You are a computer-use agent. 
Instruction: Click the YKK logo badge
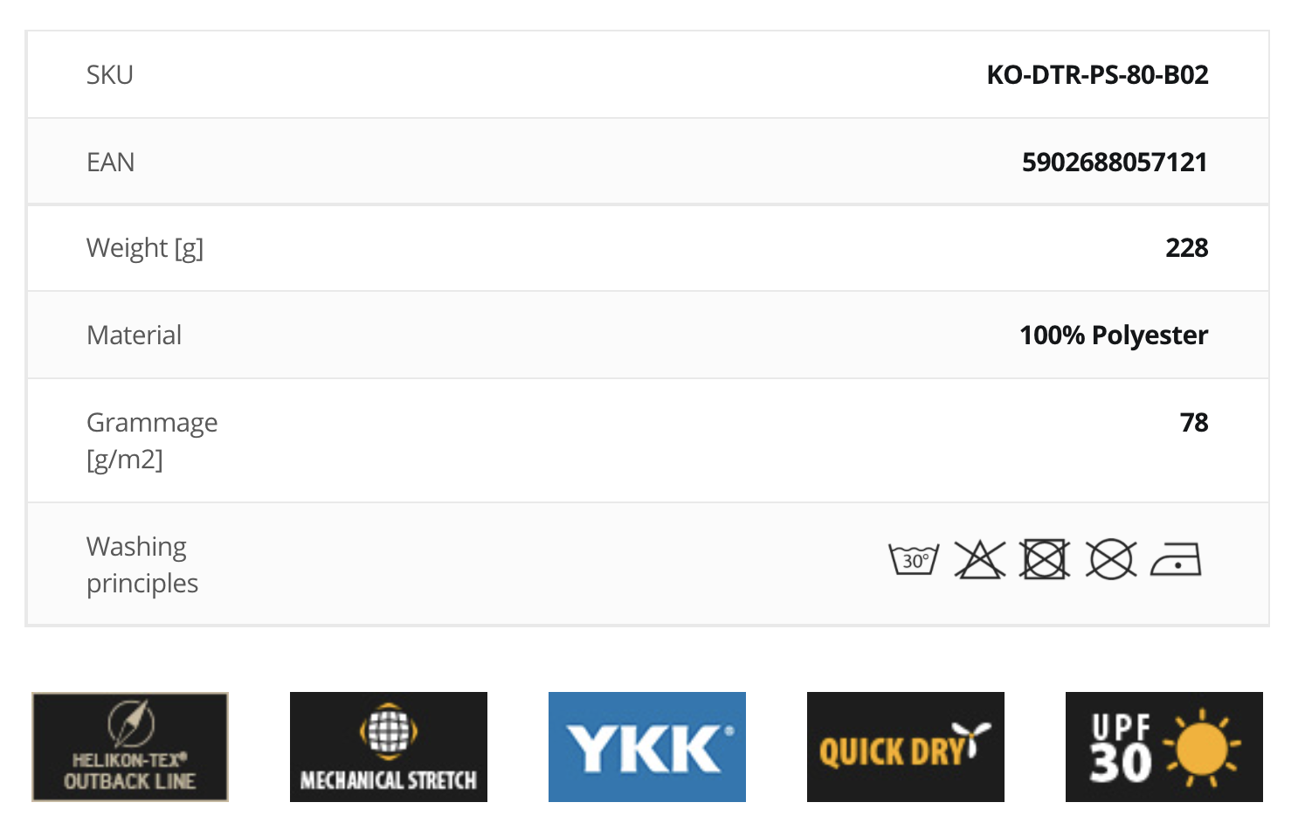pyautogui.click(x=647, y=747)
